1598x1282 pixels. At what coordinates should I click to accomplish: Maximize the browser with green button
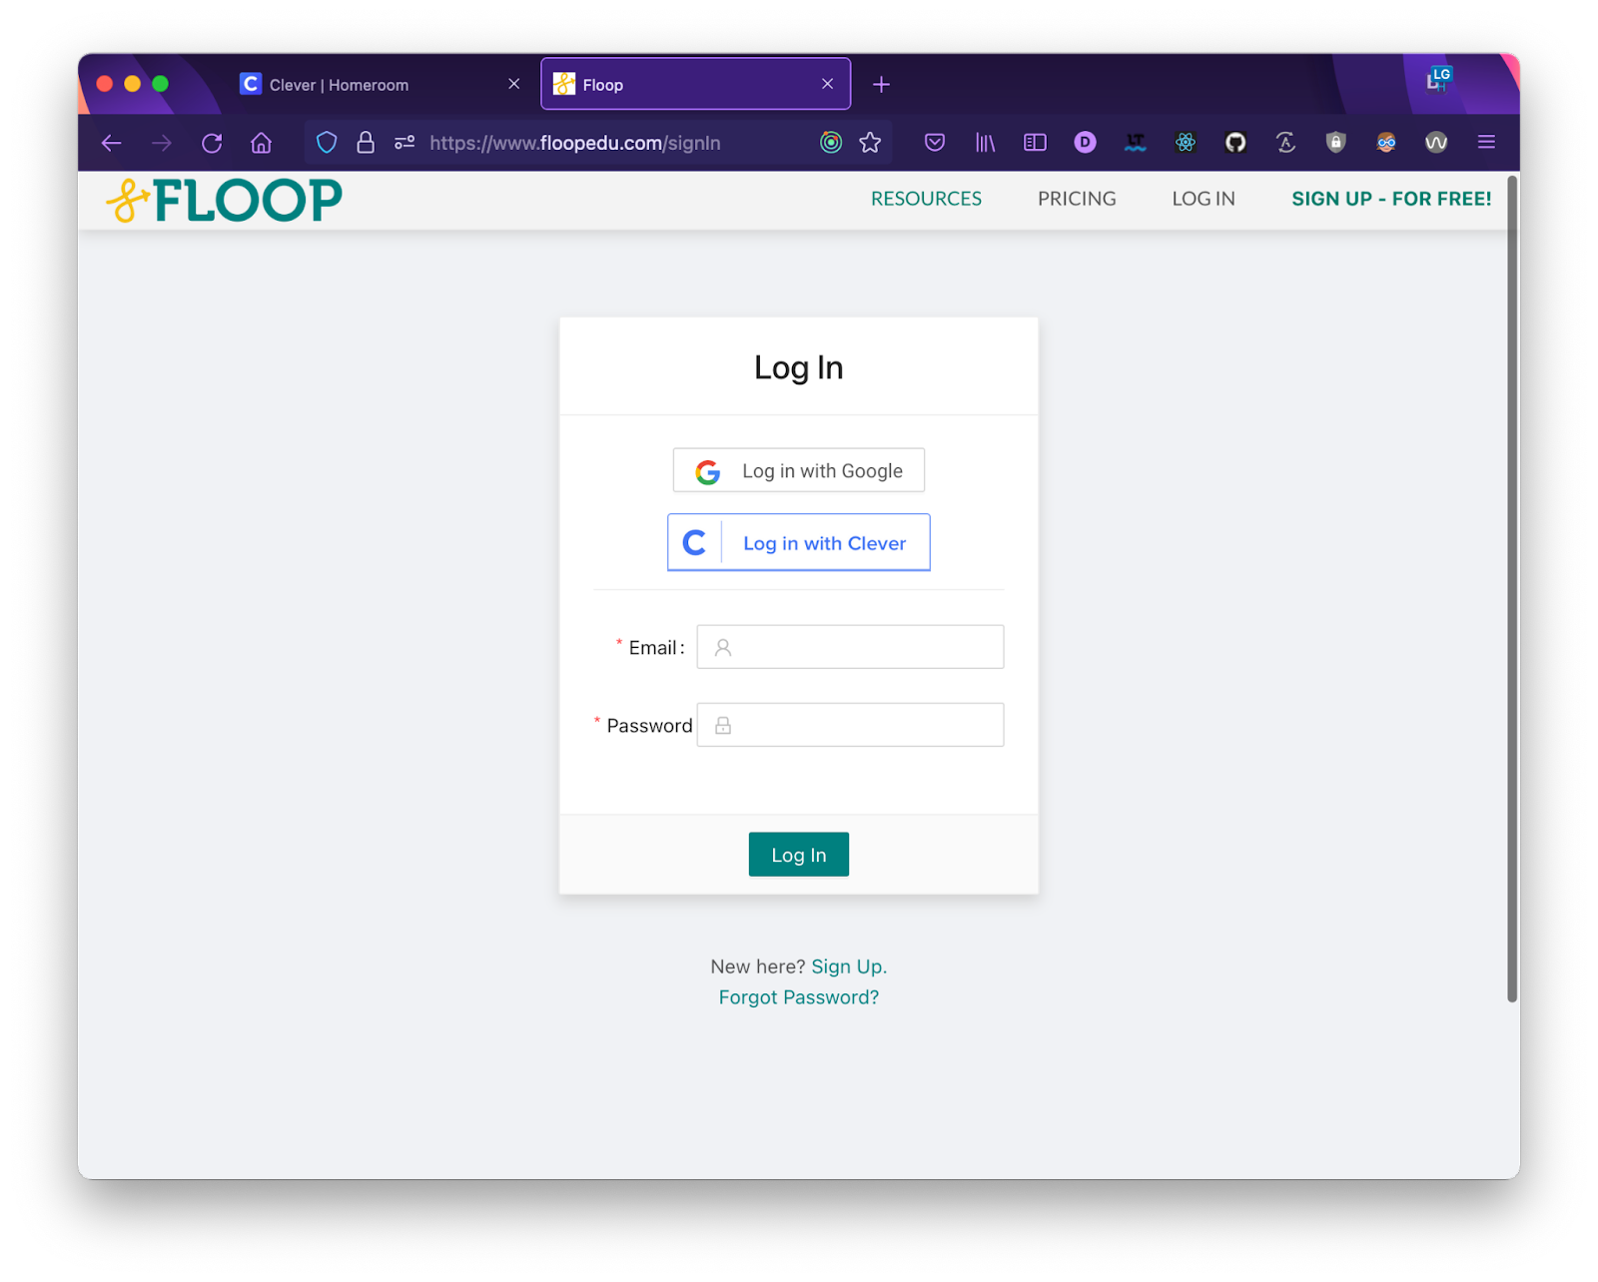[160, 84]
